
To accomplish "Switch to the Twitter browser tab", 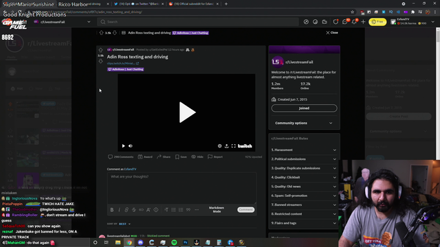I will (139, 4).
